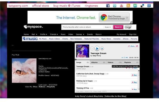
Task: Open My Music in the music bar
Action: coord(43,39)
